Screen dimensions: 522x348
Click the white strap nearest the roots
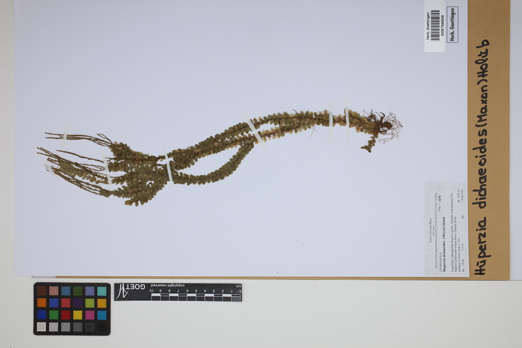(347, 118)
